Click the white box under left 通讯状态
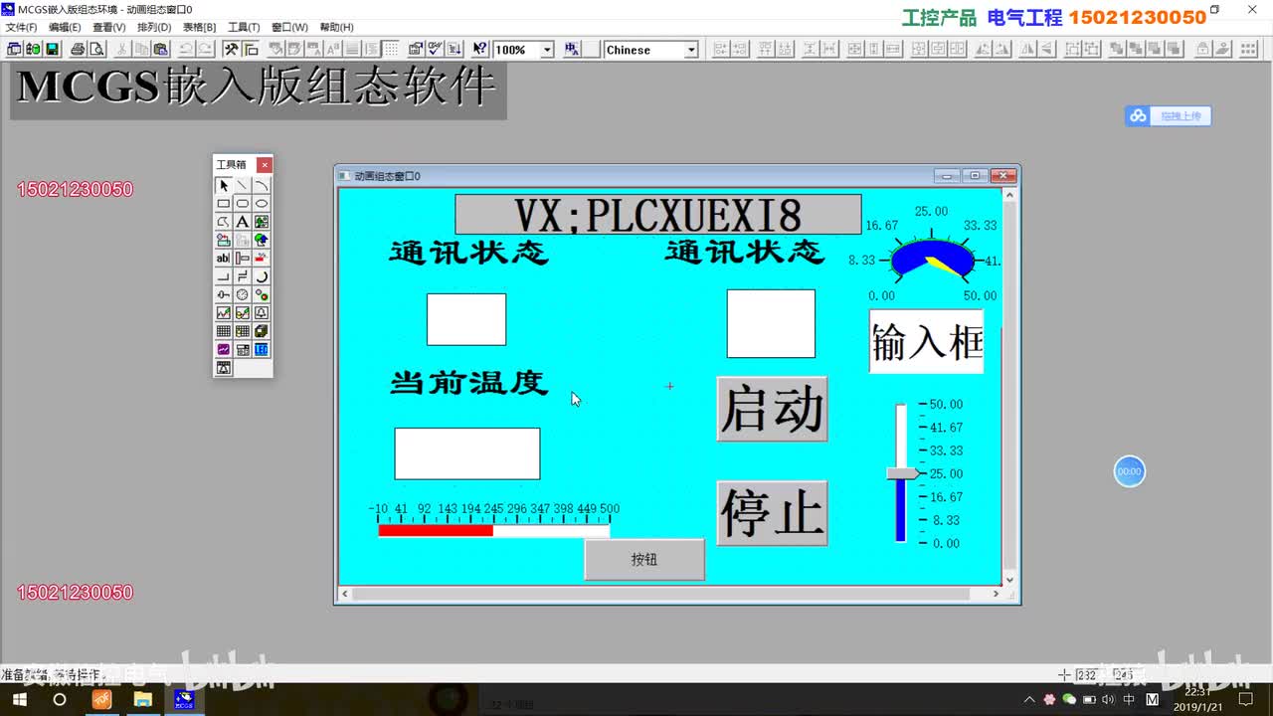 pyautogui.click(x=466, y=319)
